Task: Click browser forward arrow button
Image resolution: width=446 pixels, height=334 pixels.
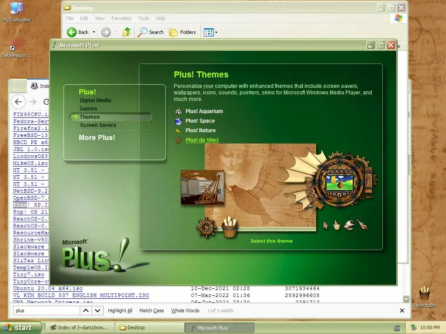Action: [x=33, y=102]
